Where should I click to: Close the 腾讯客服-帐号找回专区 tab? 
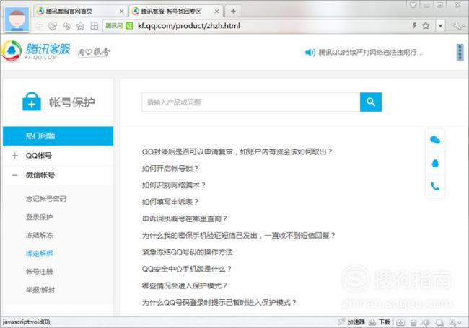tap(216, 12)
